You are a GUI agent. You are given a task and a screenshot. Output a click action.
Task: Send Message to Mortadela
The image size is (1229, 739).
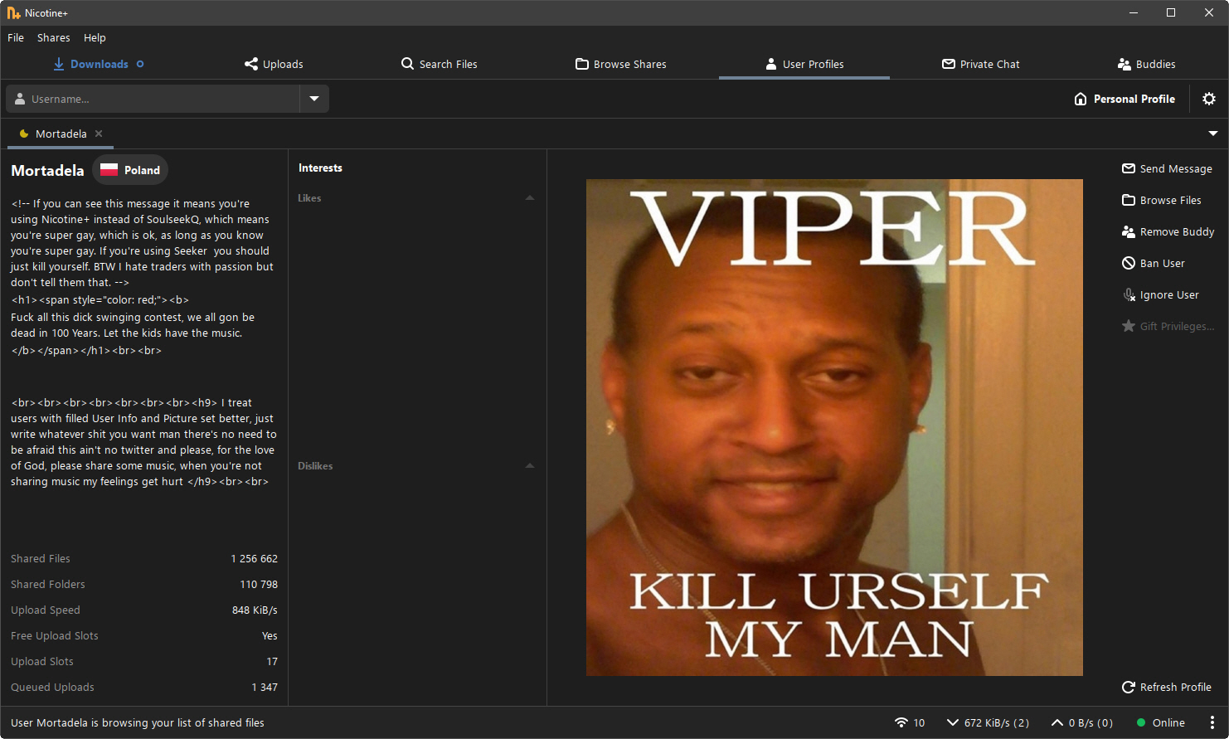point(1168,168)
